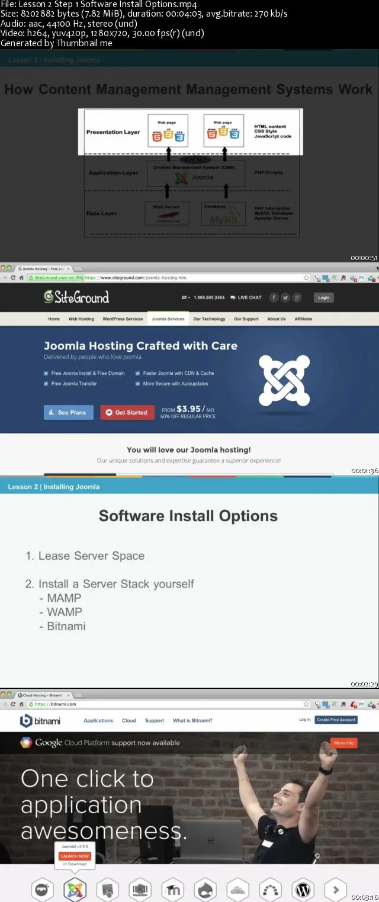Image resolution: width=379 pixels, height=902 pixels.
Task: Click Software Install Options slide heading
Action: [x=188, y=516]
